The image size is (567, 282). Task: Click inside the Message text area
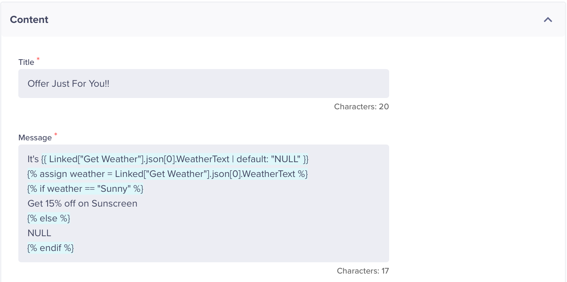[204, 203]
